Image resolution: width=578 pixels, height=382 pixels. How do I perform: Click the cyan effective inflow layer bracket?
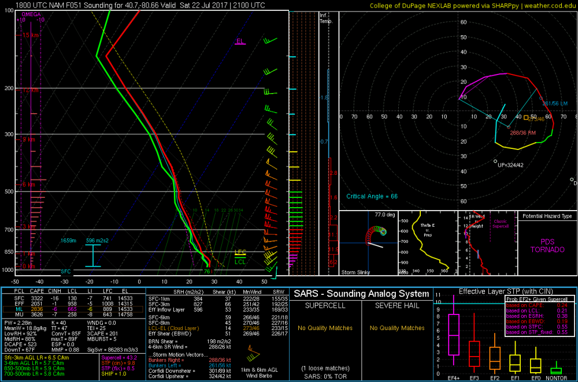92,256
